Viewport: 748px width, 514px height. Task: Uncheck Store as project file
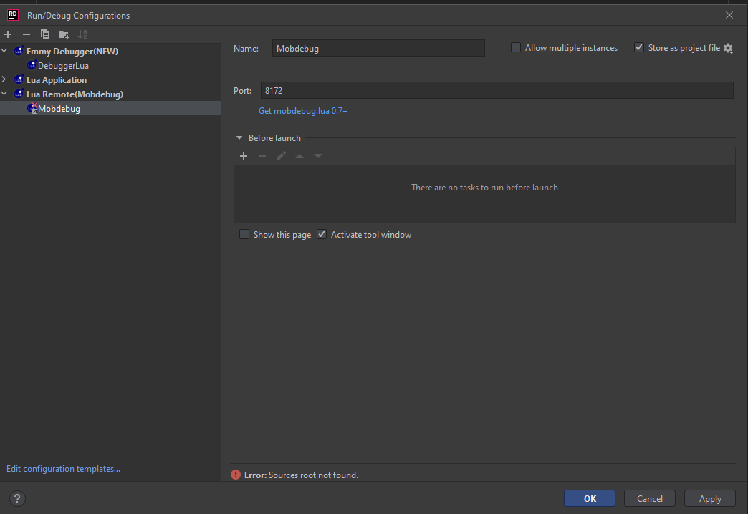tap(639, 48)
